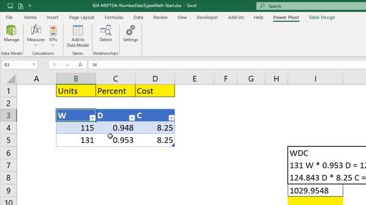Select the Power Pivot tab
366x205 pixels.
(286, 18)
